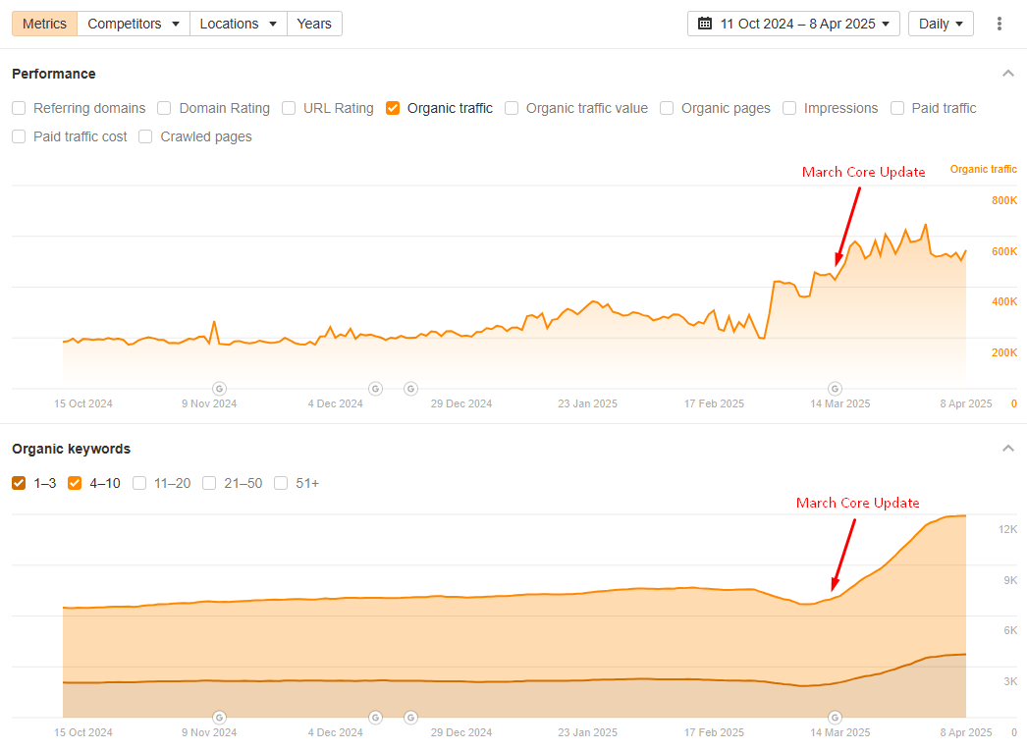Click the Google update marker near 9 Nov 2024

pyautogui.click(x=219, y=389)
